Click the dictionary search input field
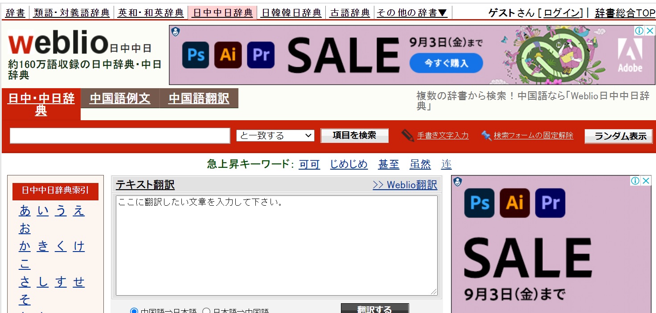This screenshot has height=313, width=656. pos(120,136)
